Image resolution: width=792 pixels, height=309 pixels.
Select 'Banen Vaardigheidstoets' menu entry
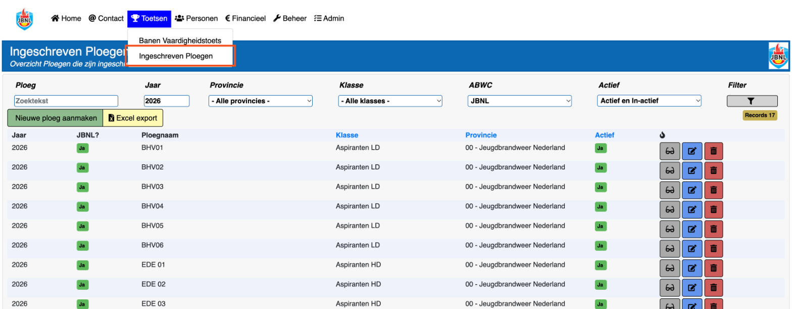(x=180, y=40)
